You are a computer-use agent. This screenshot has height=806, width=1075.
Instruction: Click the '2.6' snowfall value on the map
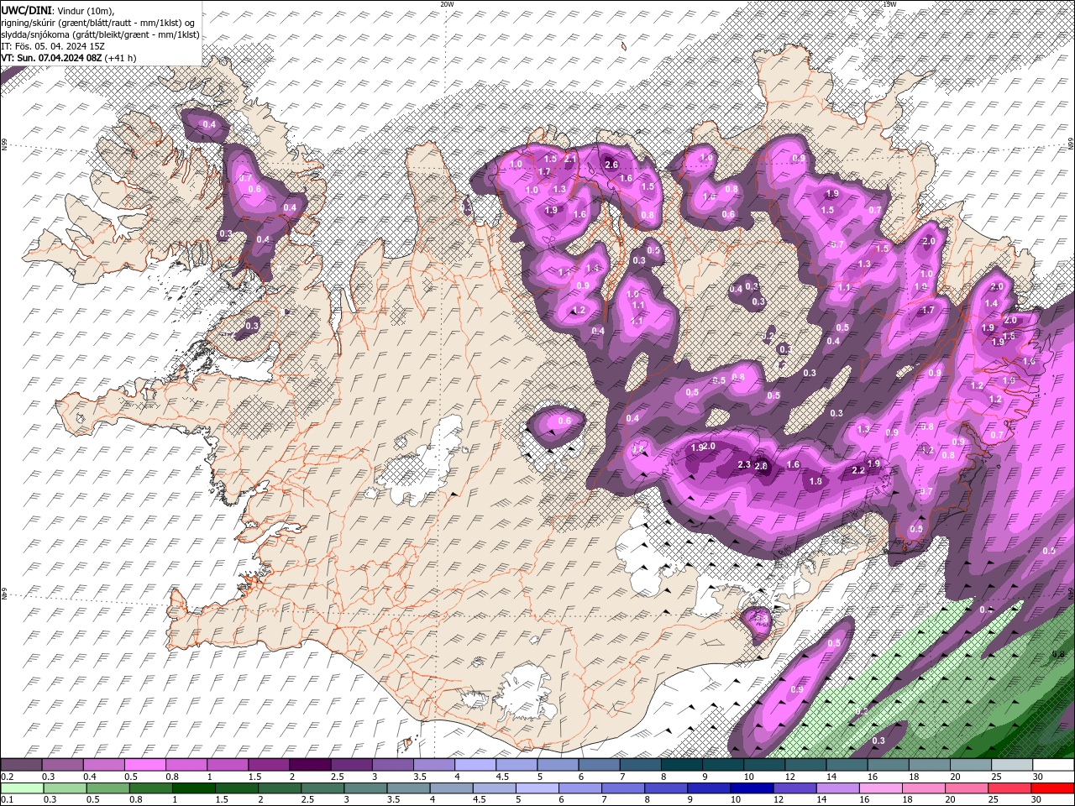pyautogui.click(x=611, y=165)
